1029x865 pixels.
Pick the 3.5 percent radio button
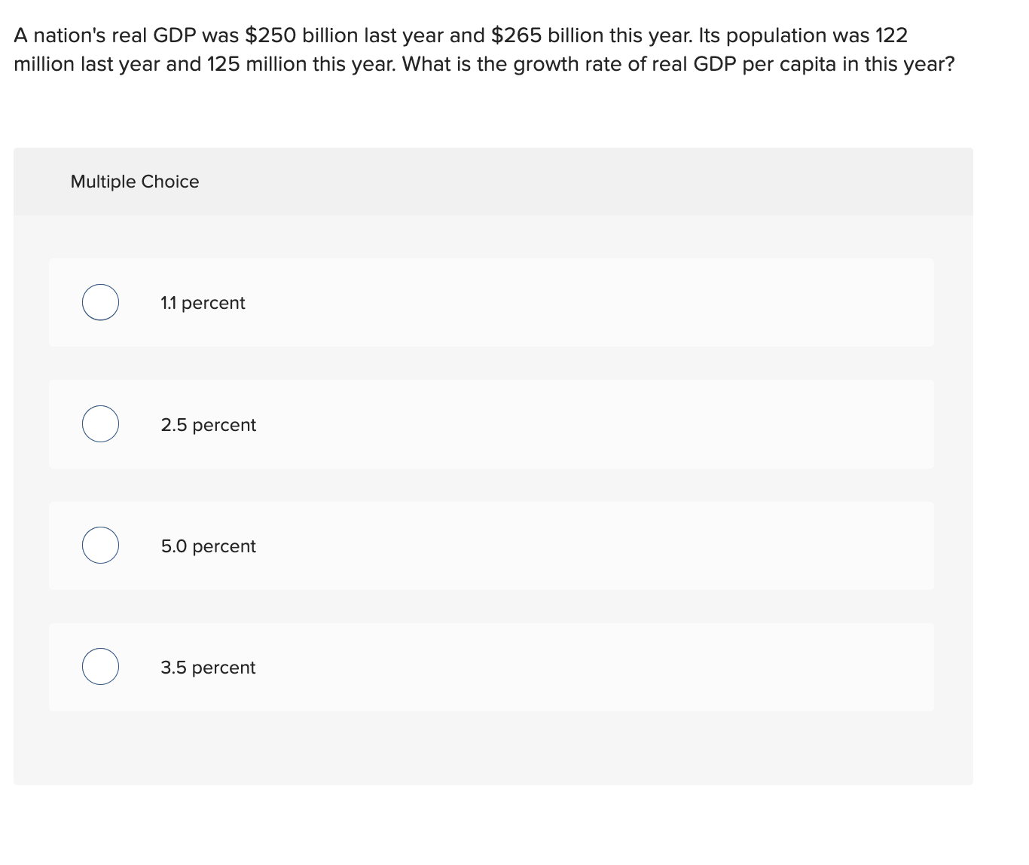(100, 667)
